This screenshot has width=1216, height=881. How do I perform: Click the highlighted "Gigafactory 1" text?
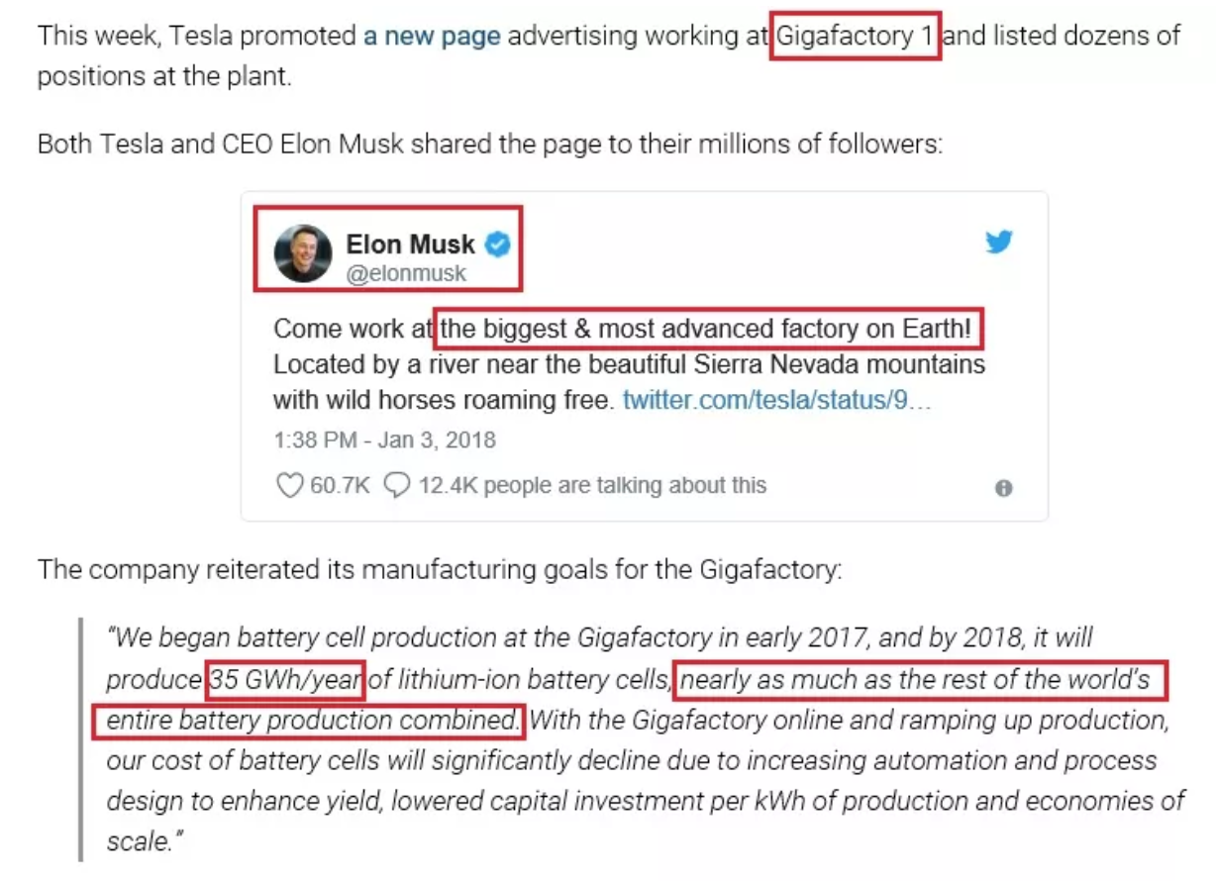click(x=855, y=37)
